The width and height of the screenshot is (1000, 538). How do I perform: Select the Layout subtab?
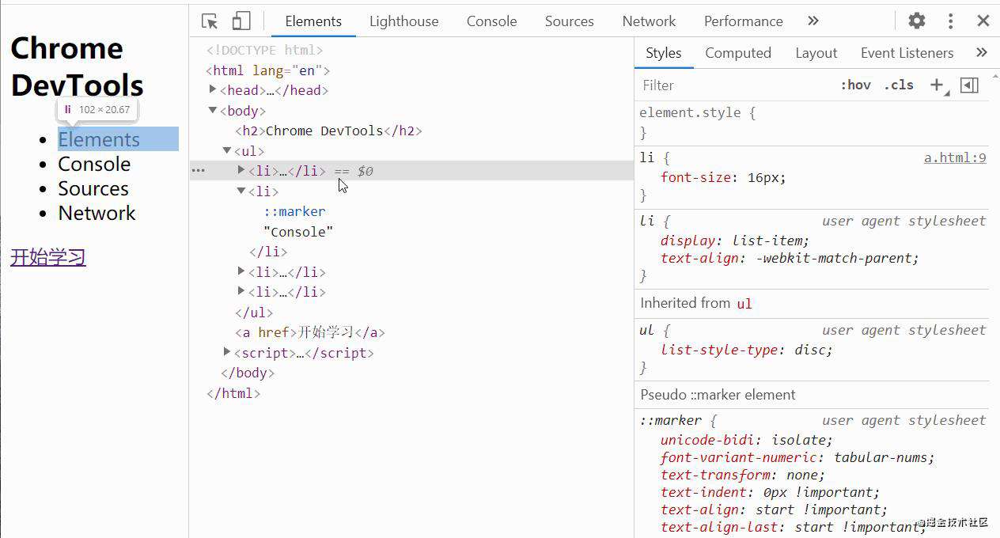(816, 53)
